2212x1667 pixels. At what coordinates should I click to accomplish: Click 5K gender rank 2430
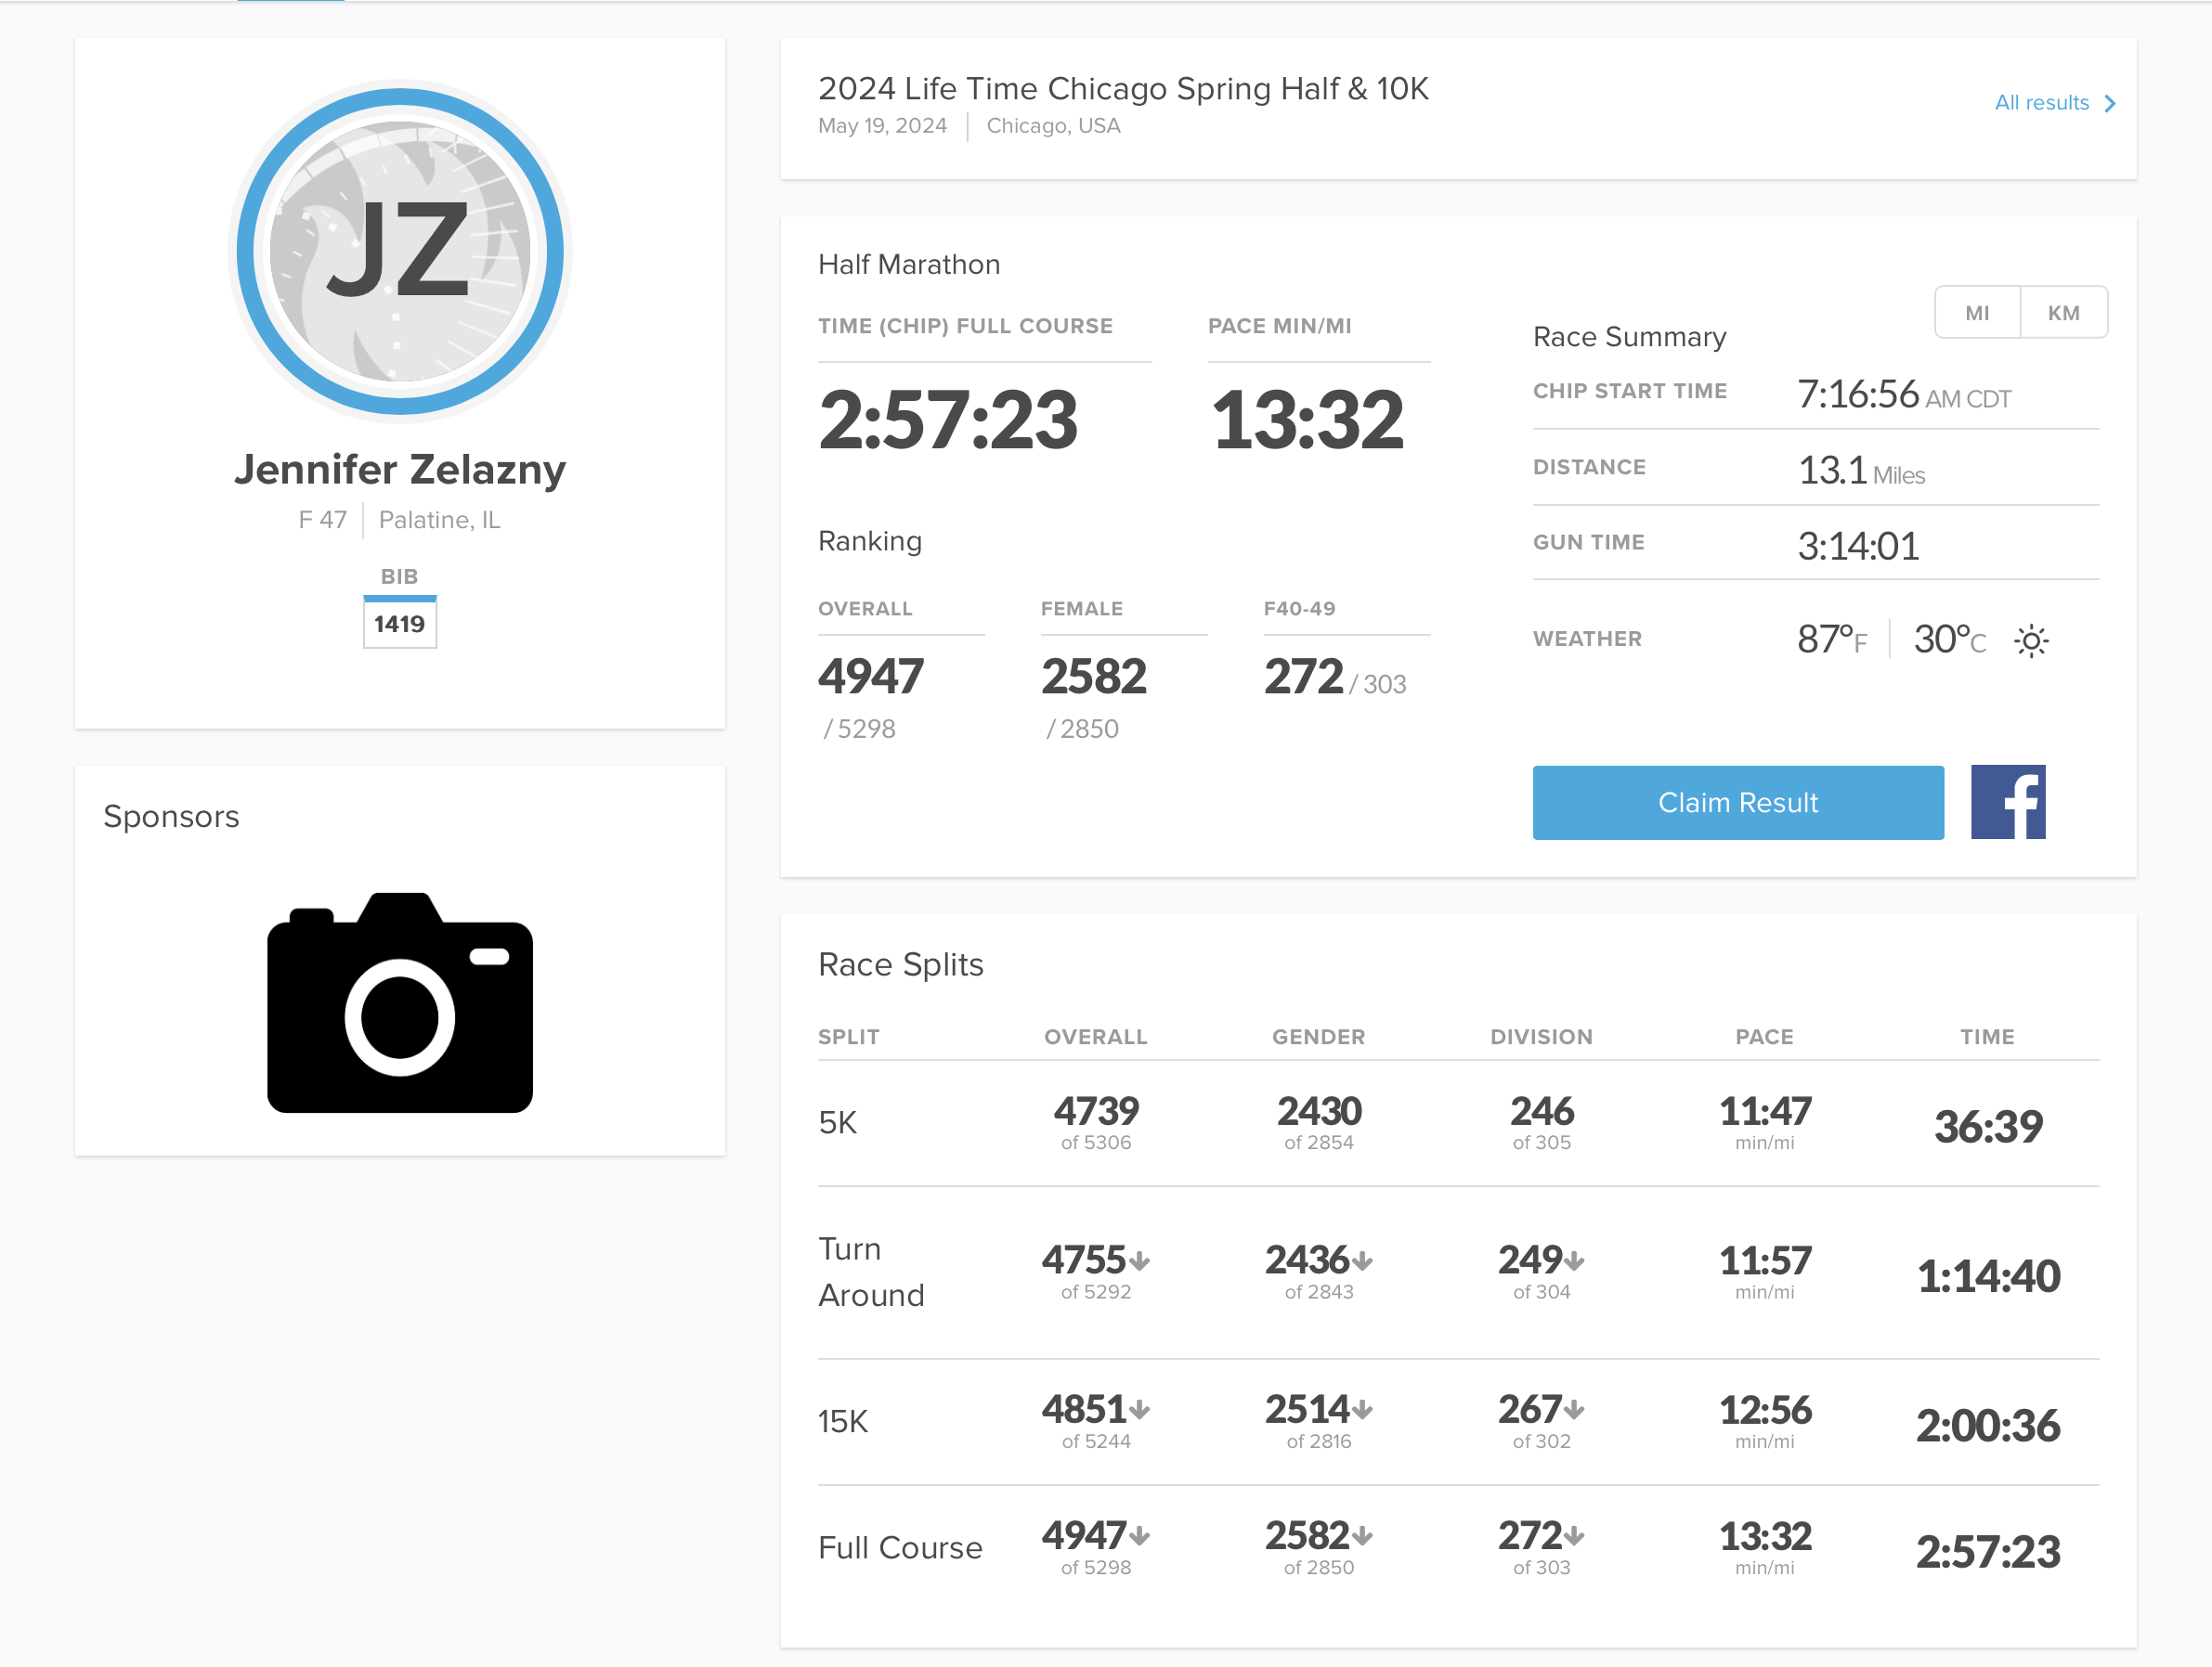coord(1319,1110)
